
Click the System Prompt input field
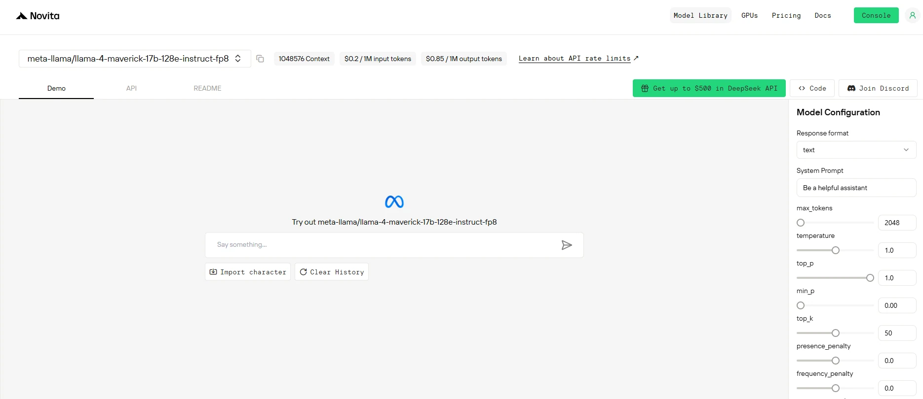pyautogui.click(x=856, y=188)
